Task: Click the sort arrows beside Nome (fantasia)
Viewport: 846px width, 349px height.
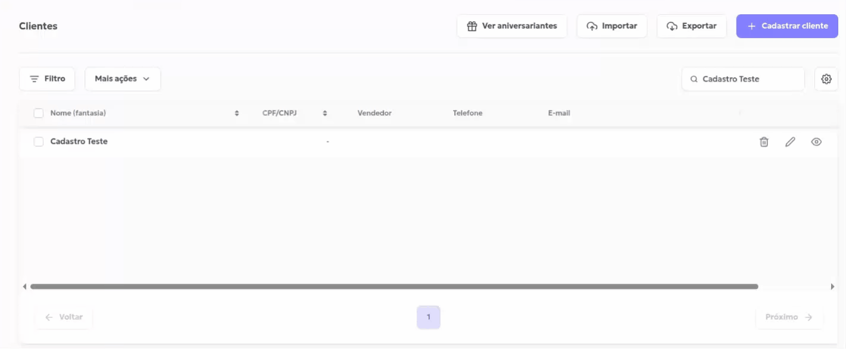Action: (x=237, y=113)
